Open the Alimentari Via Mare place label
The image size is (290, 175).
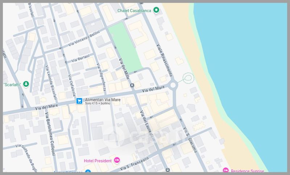pyautogui.click(x=103, y=100)
